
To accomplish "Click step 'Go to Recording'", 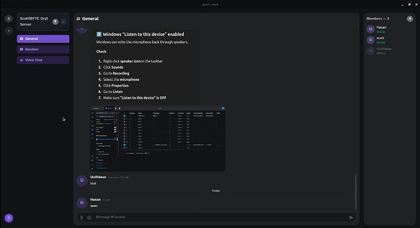I will 116,74.
